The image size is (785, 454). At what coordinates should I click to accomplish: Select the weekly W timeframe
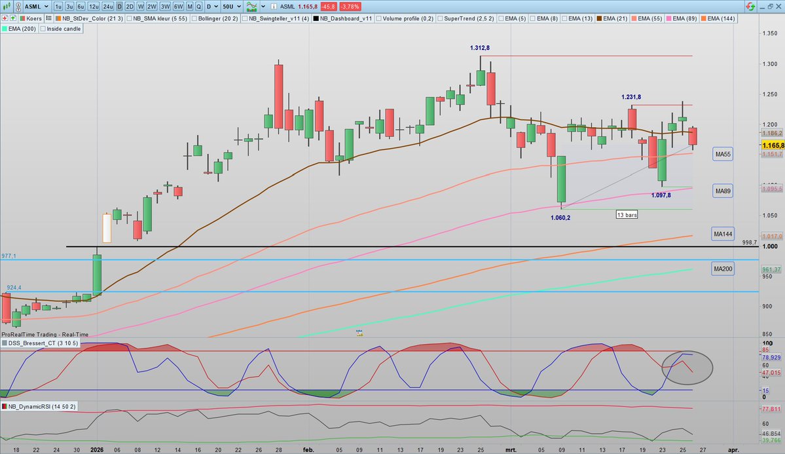click(x=140, y=7)
